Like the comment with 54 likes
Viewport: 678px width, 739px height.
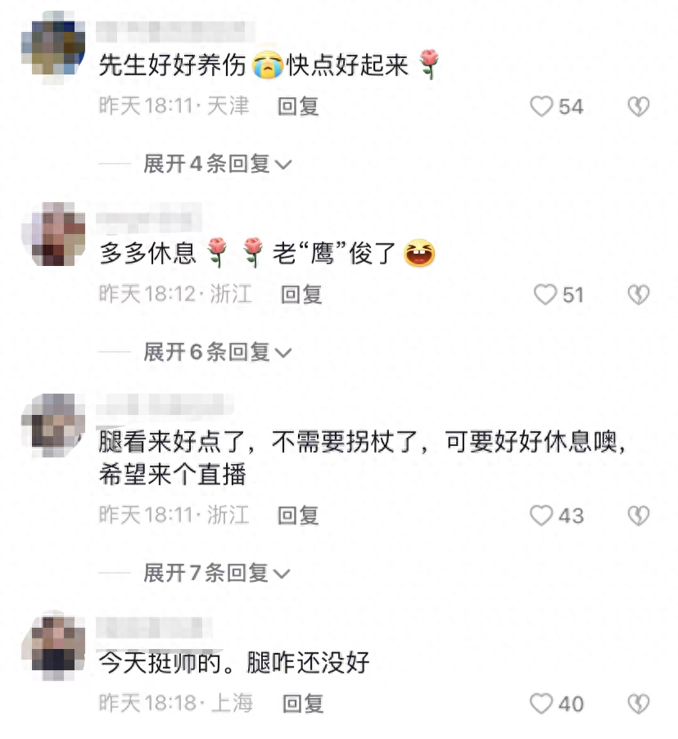click(541, 106)
